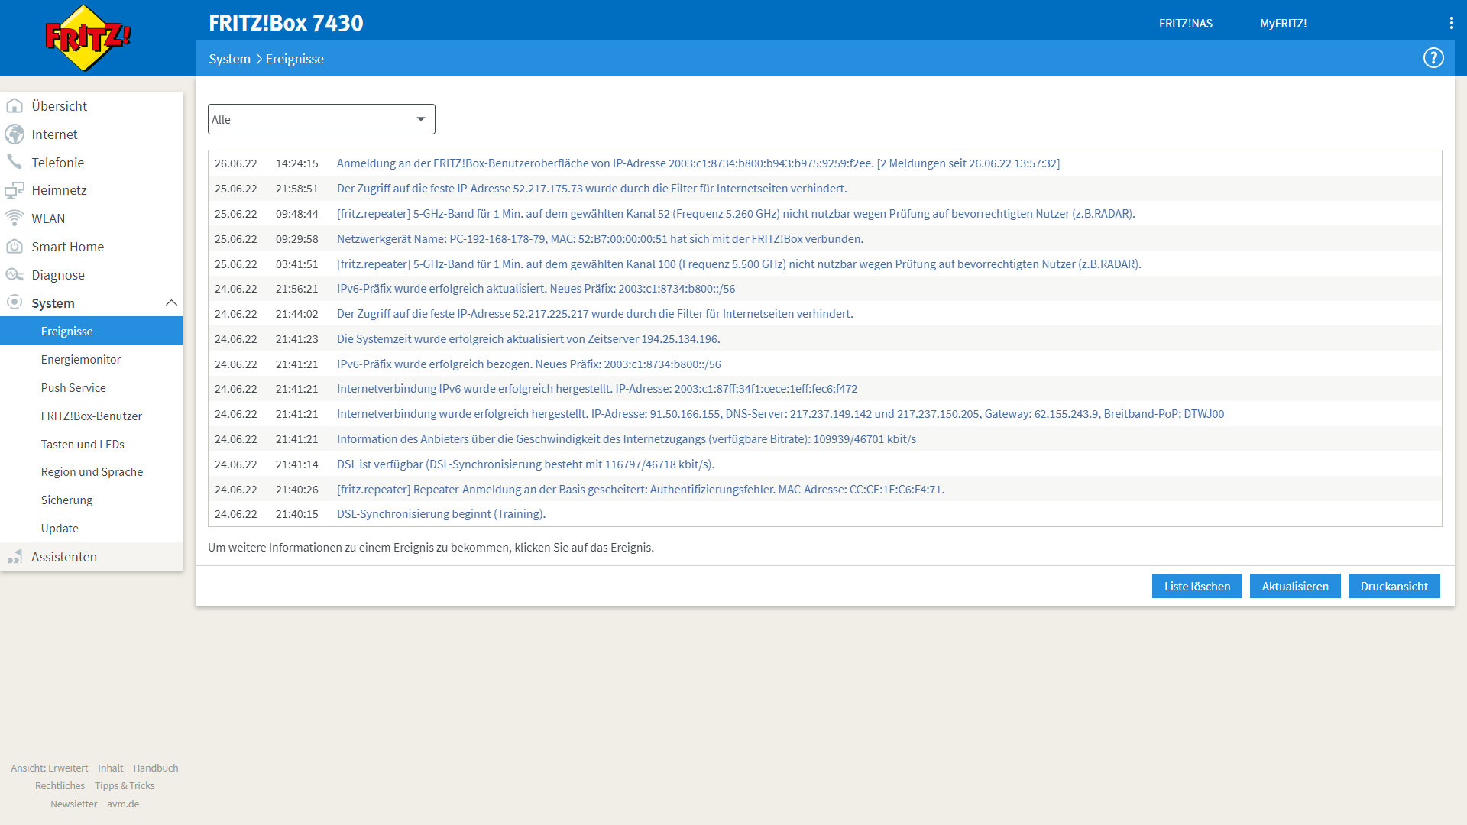Select Energiemonitor in System submenu
The height and width of the screenshot is (825, 1467).
click(81, 360)
